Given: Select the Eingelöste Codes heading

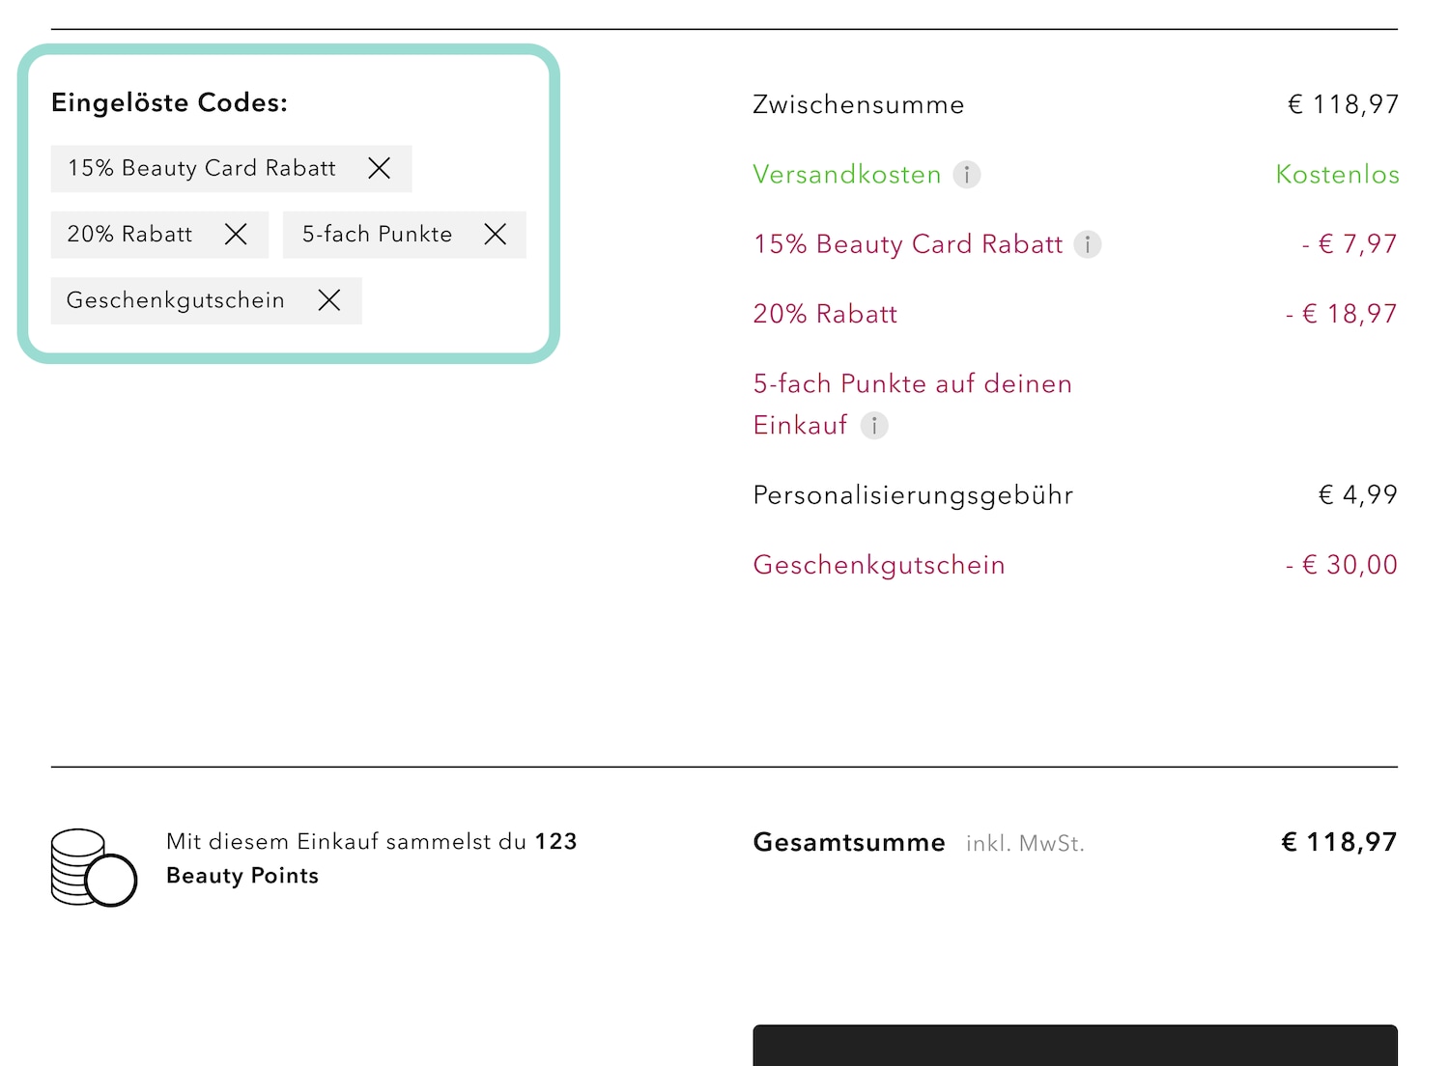Looking at the screenshot, I should (x=169, y=101).
